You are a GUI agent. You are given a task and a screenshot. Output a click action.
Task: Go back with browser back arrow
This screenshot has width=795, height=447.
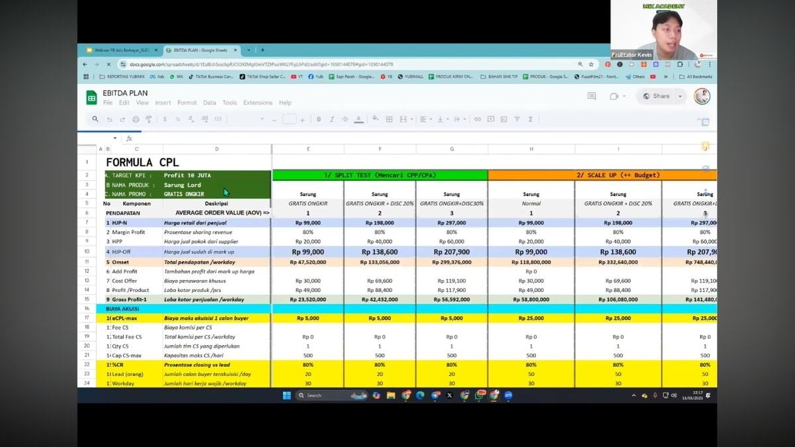[85, 64]
